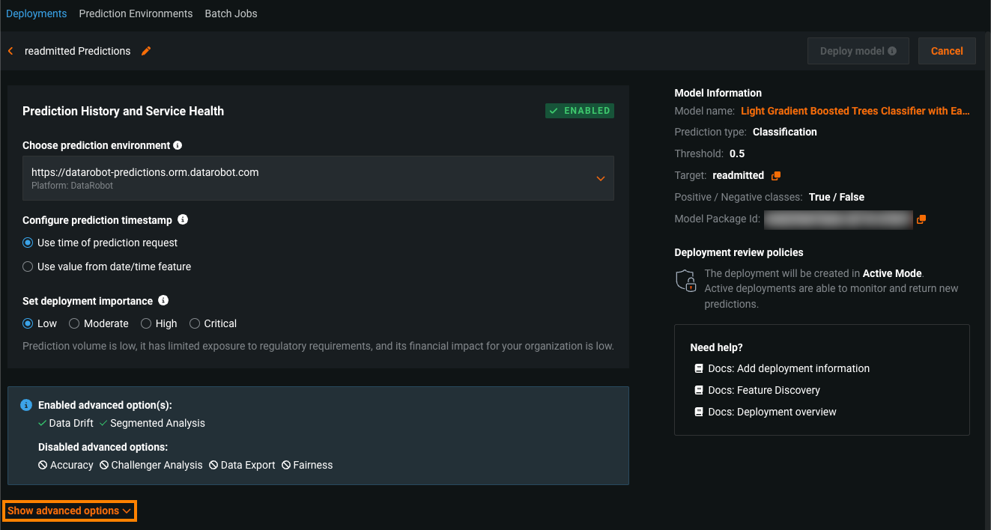The height and width of the screenshot is (530, 991).
Task: Go to the Deployments tab
Action: pyautogui.click(x=36, y=13)
